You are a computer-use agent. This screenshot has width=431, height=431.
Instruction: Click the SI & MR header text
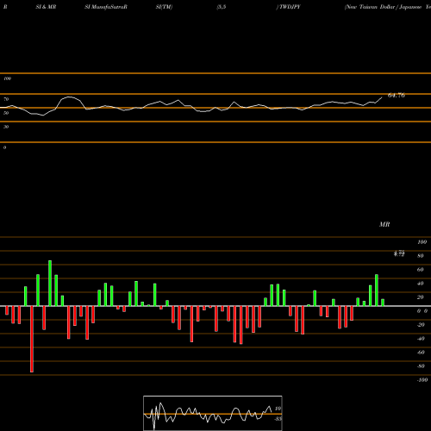[46, 7]
